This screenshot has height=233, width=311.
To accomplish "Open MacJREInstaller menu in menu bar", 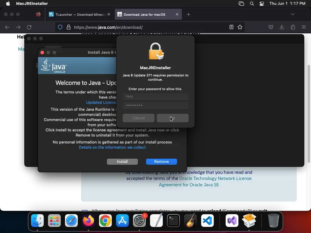I will point(32,4).
